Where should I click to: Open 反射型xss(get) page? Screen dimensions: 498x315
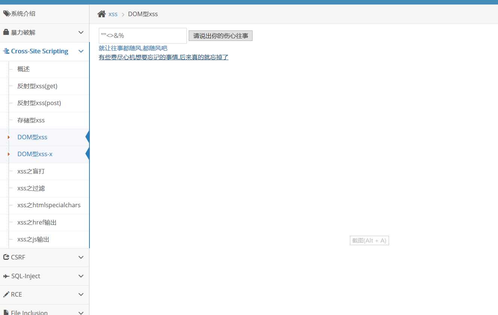(x=45, y=86)
